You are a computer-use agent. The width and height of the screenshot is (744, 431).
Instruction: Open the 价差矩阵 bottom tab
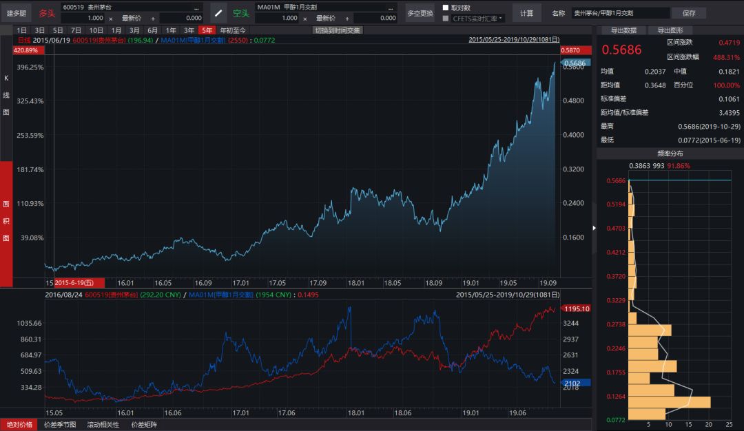click(x=144, y=424)
